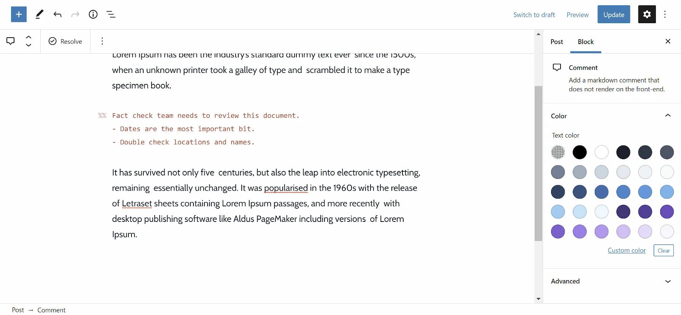This screenshot has width=681, height=315.
Task: Select the Block tab in sidebar
Action: tap(586, 42)
